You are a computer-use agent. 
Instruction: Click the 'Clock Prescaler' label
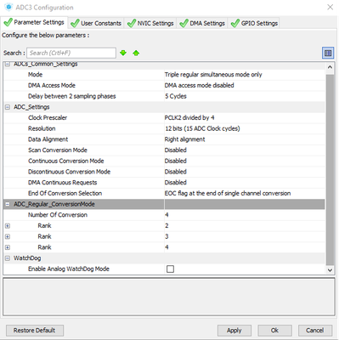[x=48, y=117]
